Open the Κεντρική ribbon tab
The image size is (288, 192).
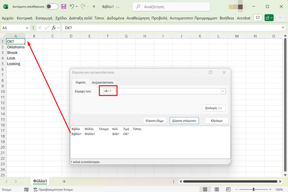(x=25, y=18)
